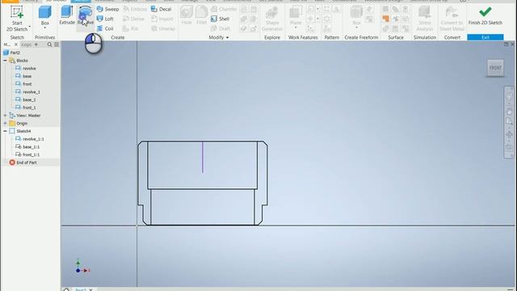Open the Start 2D Sketch dropdown arrow
The image size is (517, 291).
point(30,27)
